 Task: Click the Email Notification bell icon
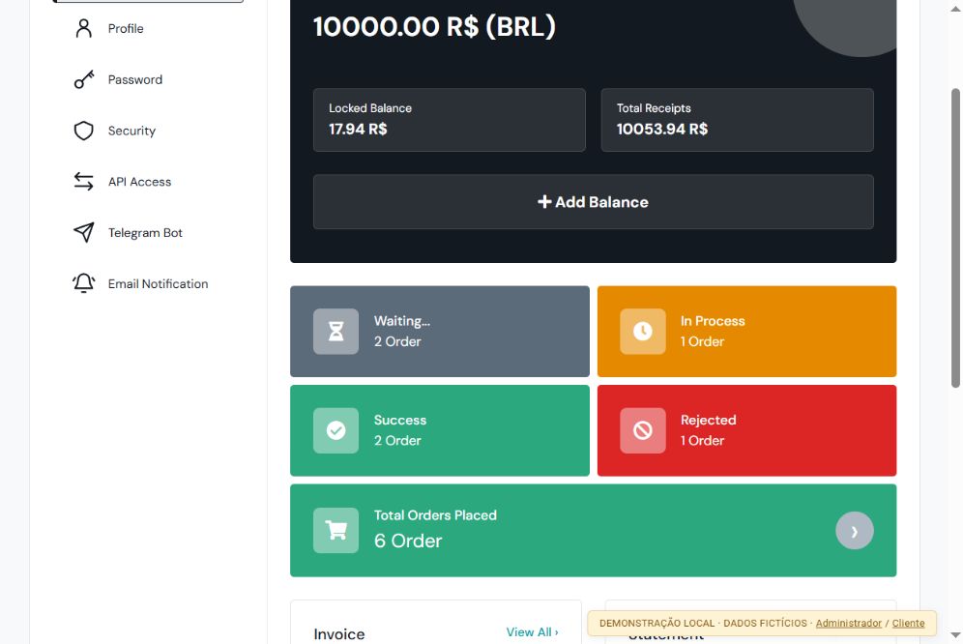(83, 283)
